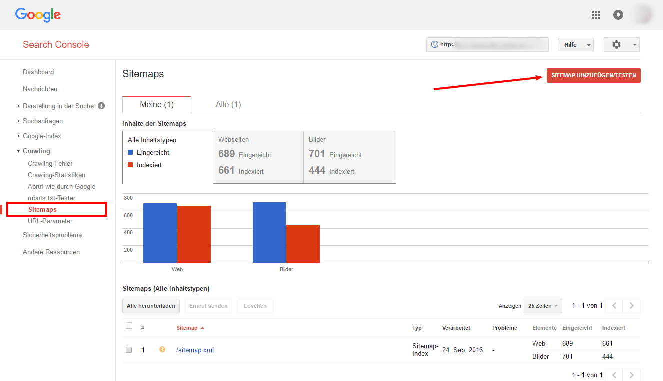Viewport: 663px width, 381px height.
Task: Switch to the Alle (1) tab
Action: 228,104
